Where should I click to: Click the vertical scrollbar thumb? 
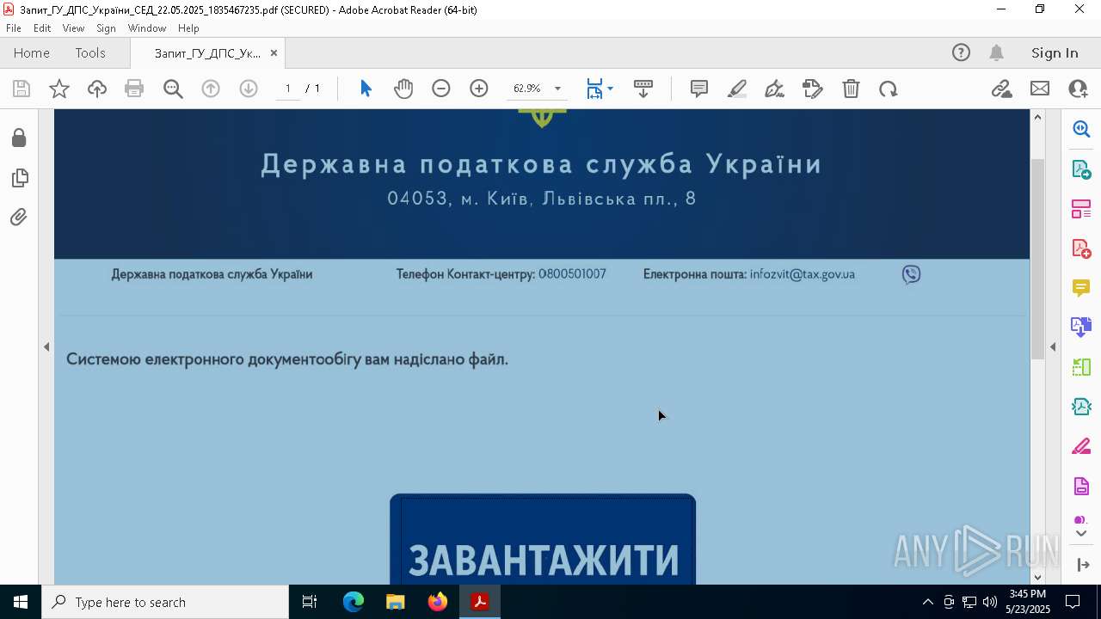pos(1038,258)
